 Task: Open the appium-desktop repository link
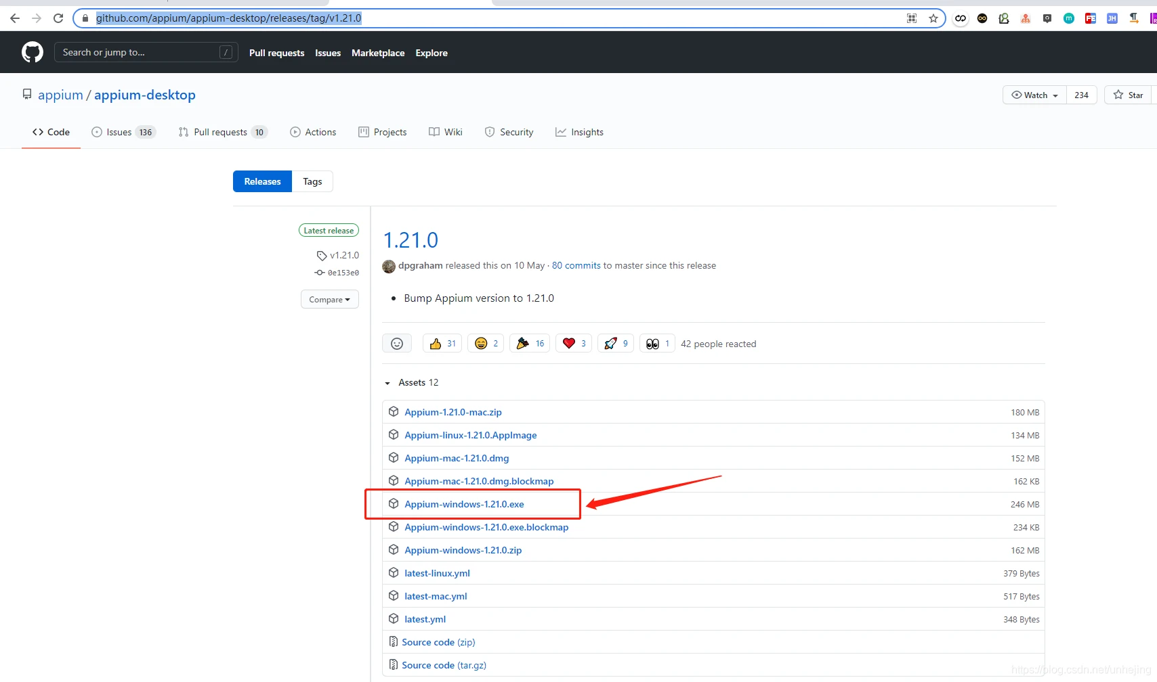tap(145, 95)
